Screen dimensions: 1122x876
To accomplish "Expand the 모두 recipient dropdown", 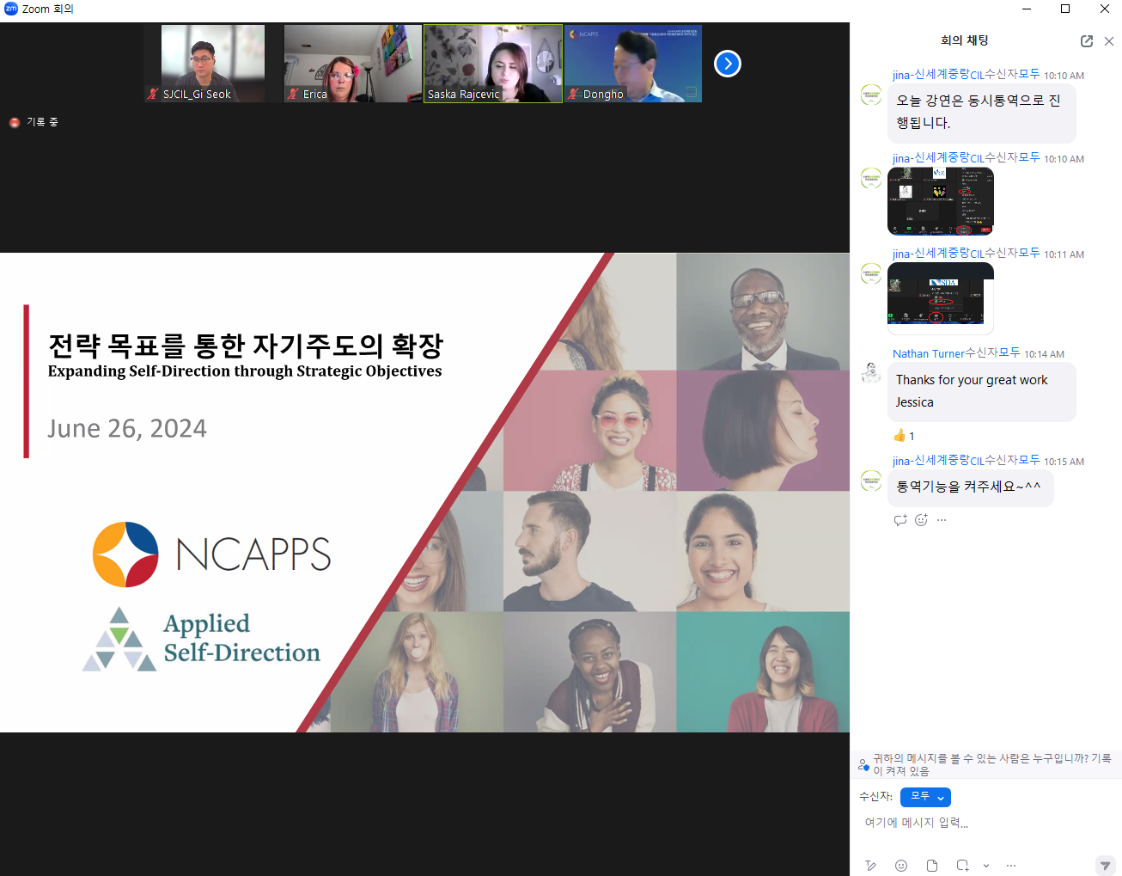I will (x=925, y=797).
